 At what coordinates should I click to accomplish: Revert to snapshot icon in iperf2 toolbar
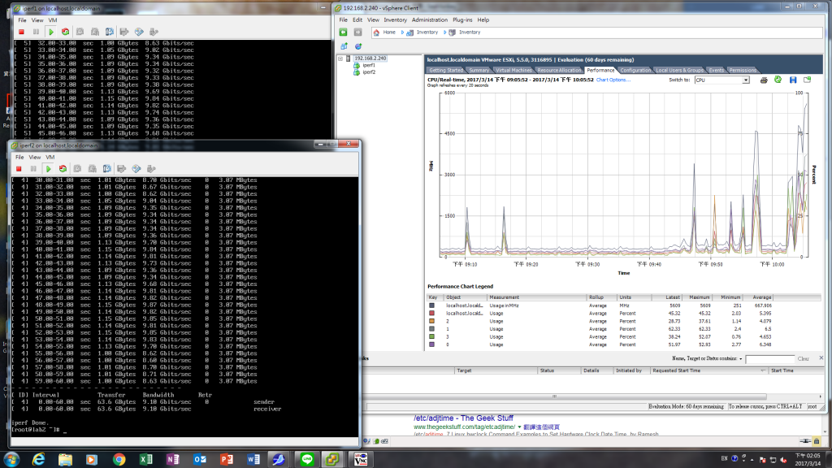coord(93,169)
